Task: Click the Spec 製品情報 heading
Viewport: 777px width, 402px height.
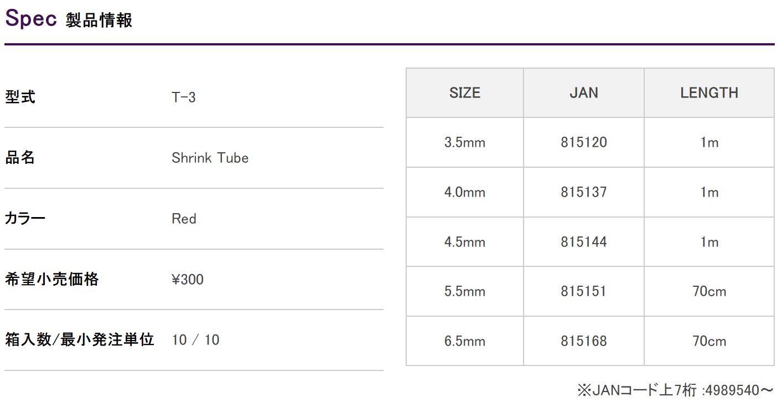Action: pos(69,19)
